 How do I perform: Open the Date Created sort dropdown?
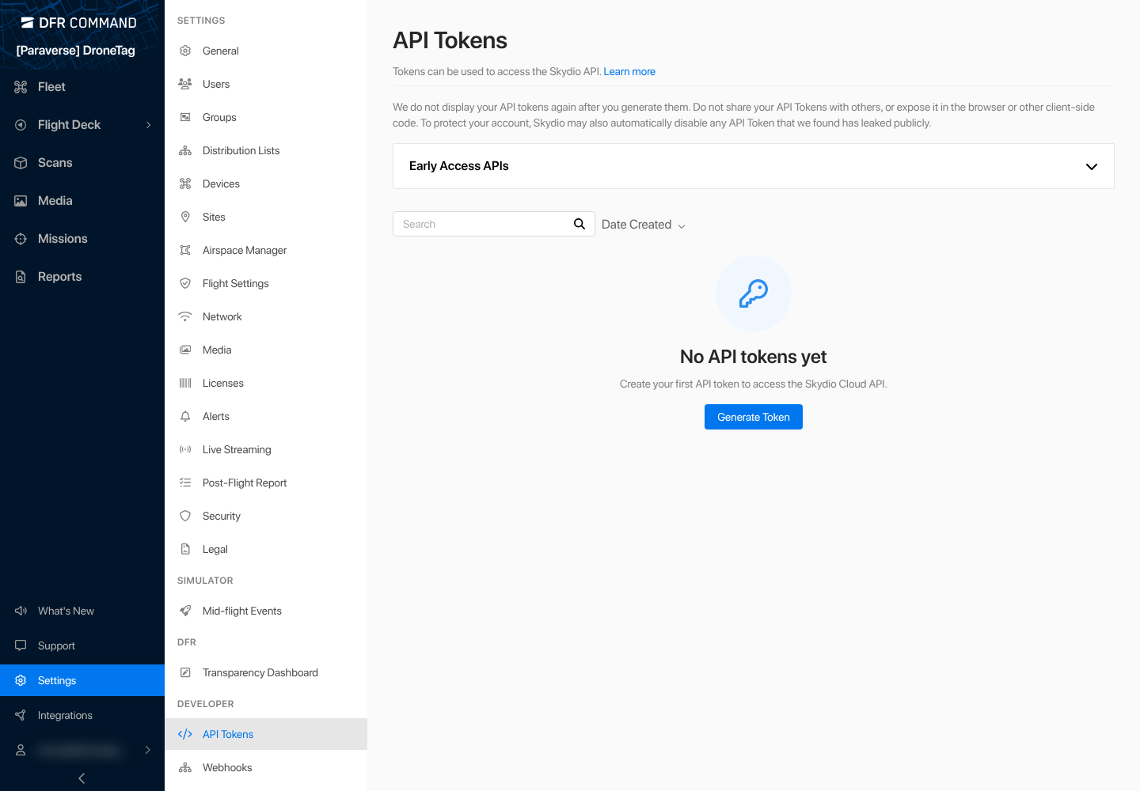point(644,225)
